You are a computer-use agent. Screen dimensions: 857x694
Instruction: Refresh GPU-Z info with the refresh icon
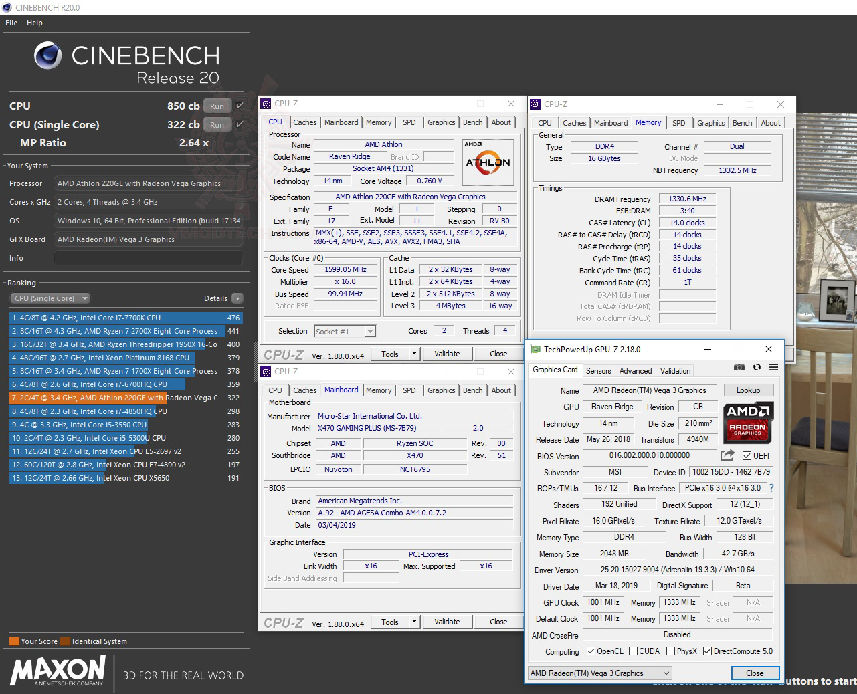[x=757, y=367]
